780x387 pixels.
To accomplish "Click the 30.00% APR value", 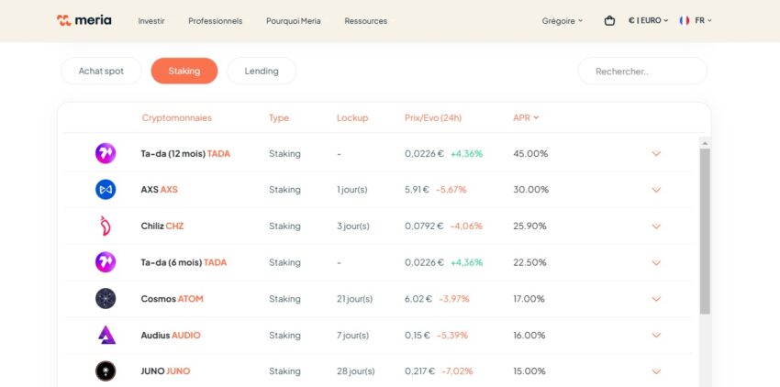I will (x=530, y=190).
